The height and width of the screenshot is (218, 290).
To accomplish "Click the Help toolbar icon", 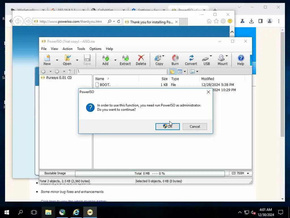I will (241, 60).
